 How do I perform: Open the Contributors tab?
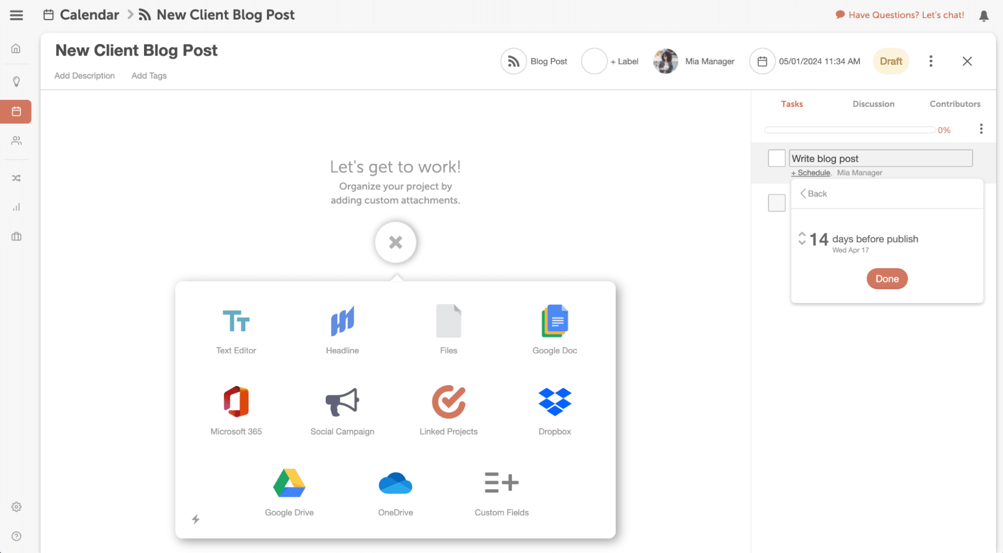click(954, 104)
